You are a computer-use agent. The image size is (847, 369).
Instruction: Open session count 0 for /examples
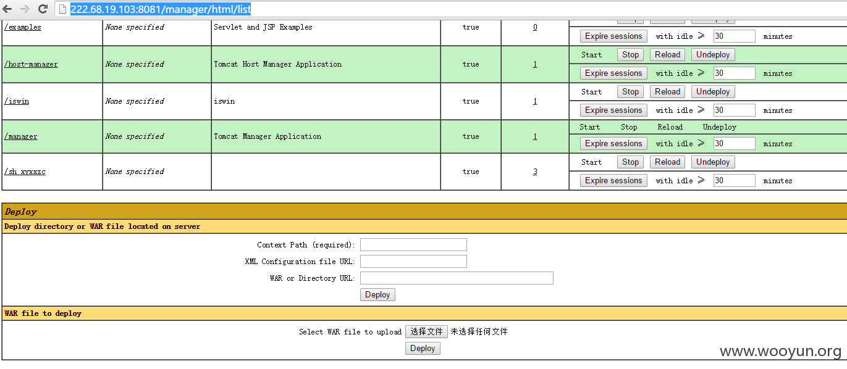coord(535,27)
